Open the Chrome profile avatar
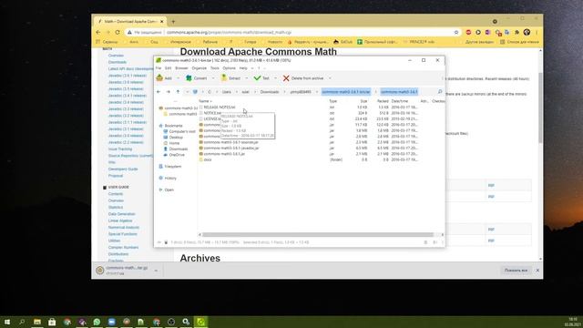This screenshot has width=583, height=328. click(x=527, y=33)
